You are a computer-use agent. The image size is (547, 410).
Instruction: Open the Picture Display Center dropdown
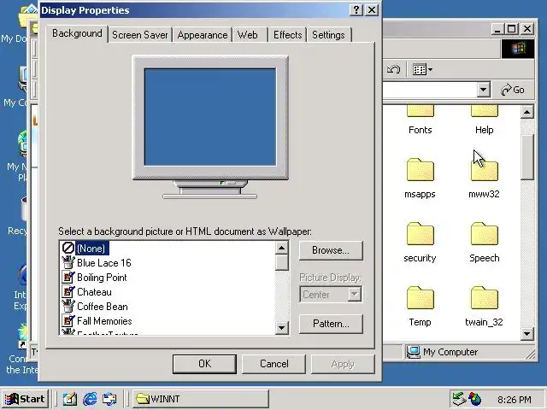point(331,295)
